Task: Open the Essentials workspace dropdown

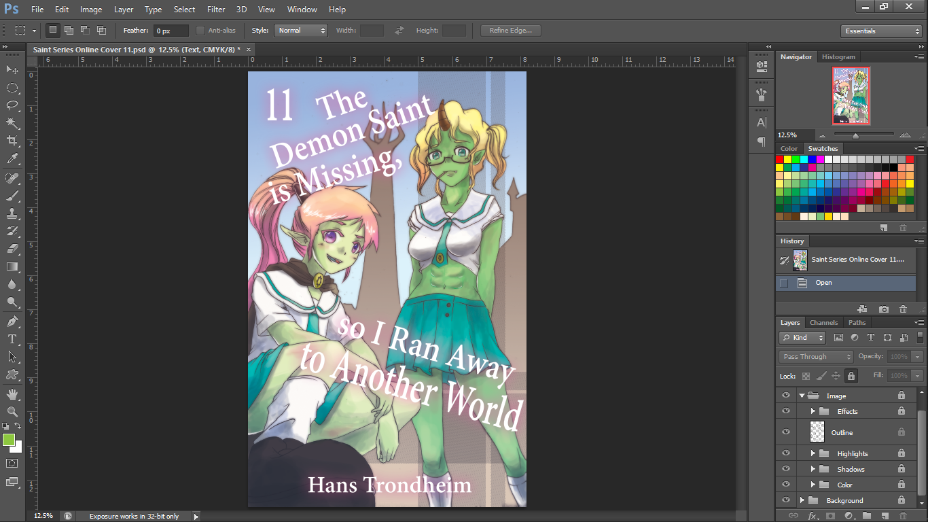Action: [881, 31]
